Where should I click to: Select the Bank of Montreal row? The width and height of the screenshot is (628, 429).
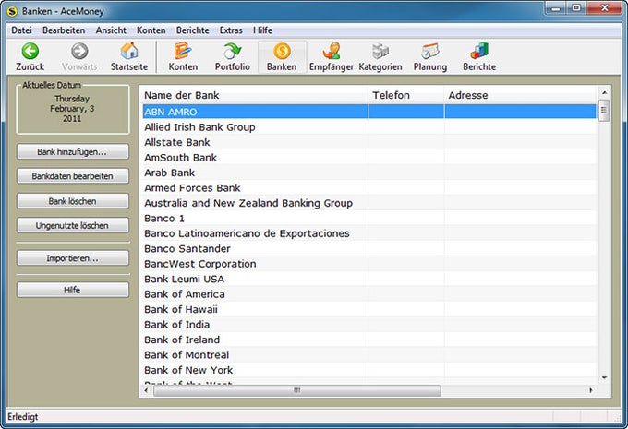click(x=369, y=355)
